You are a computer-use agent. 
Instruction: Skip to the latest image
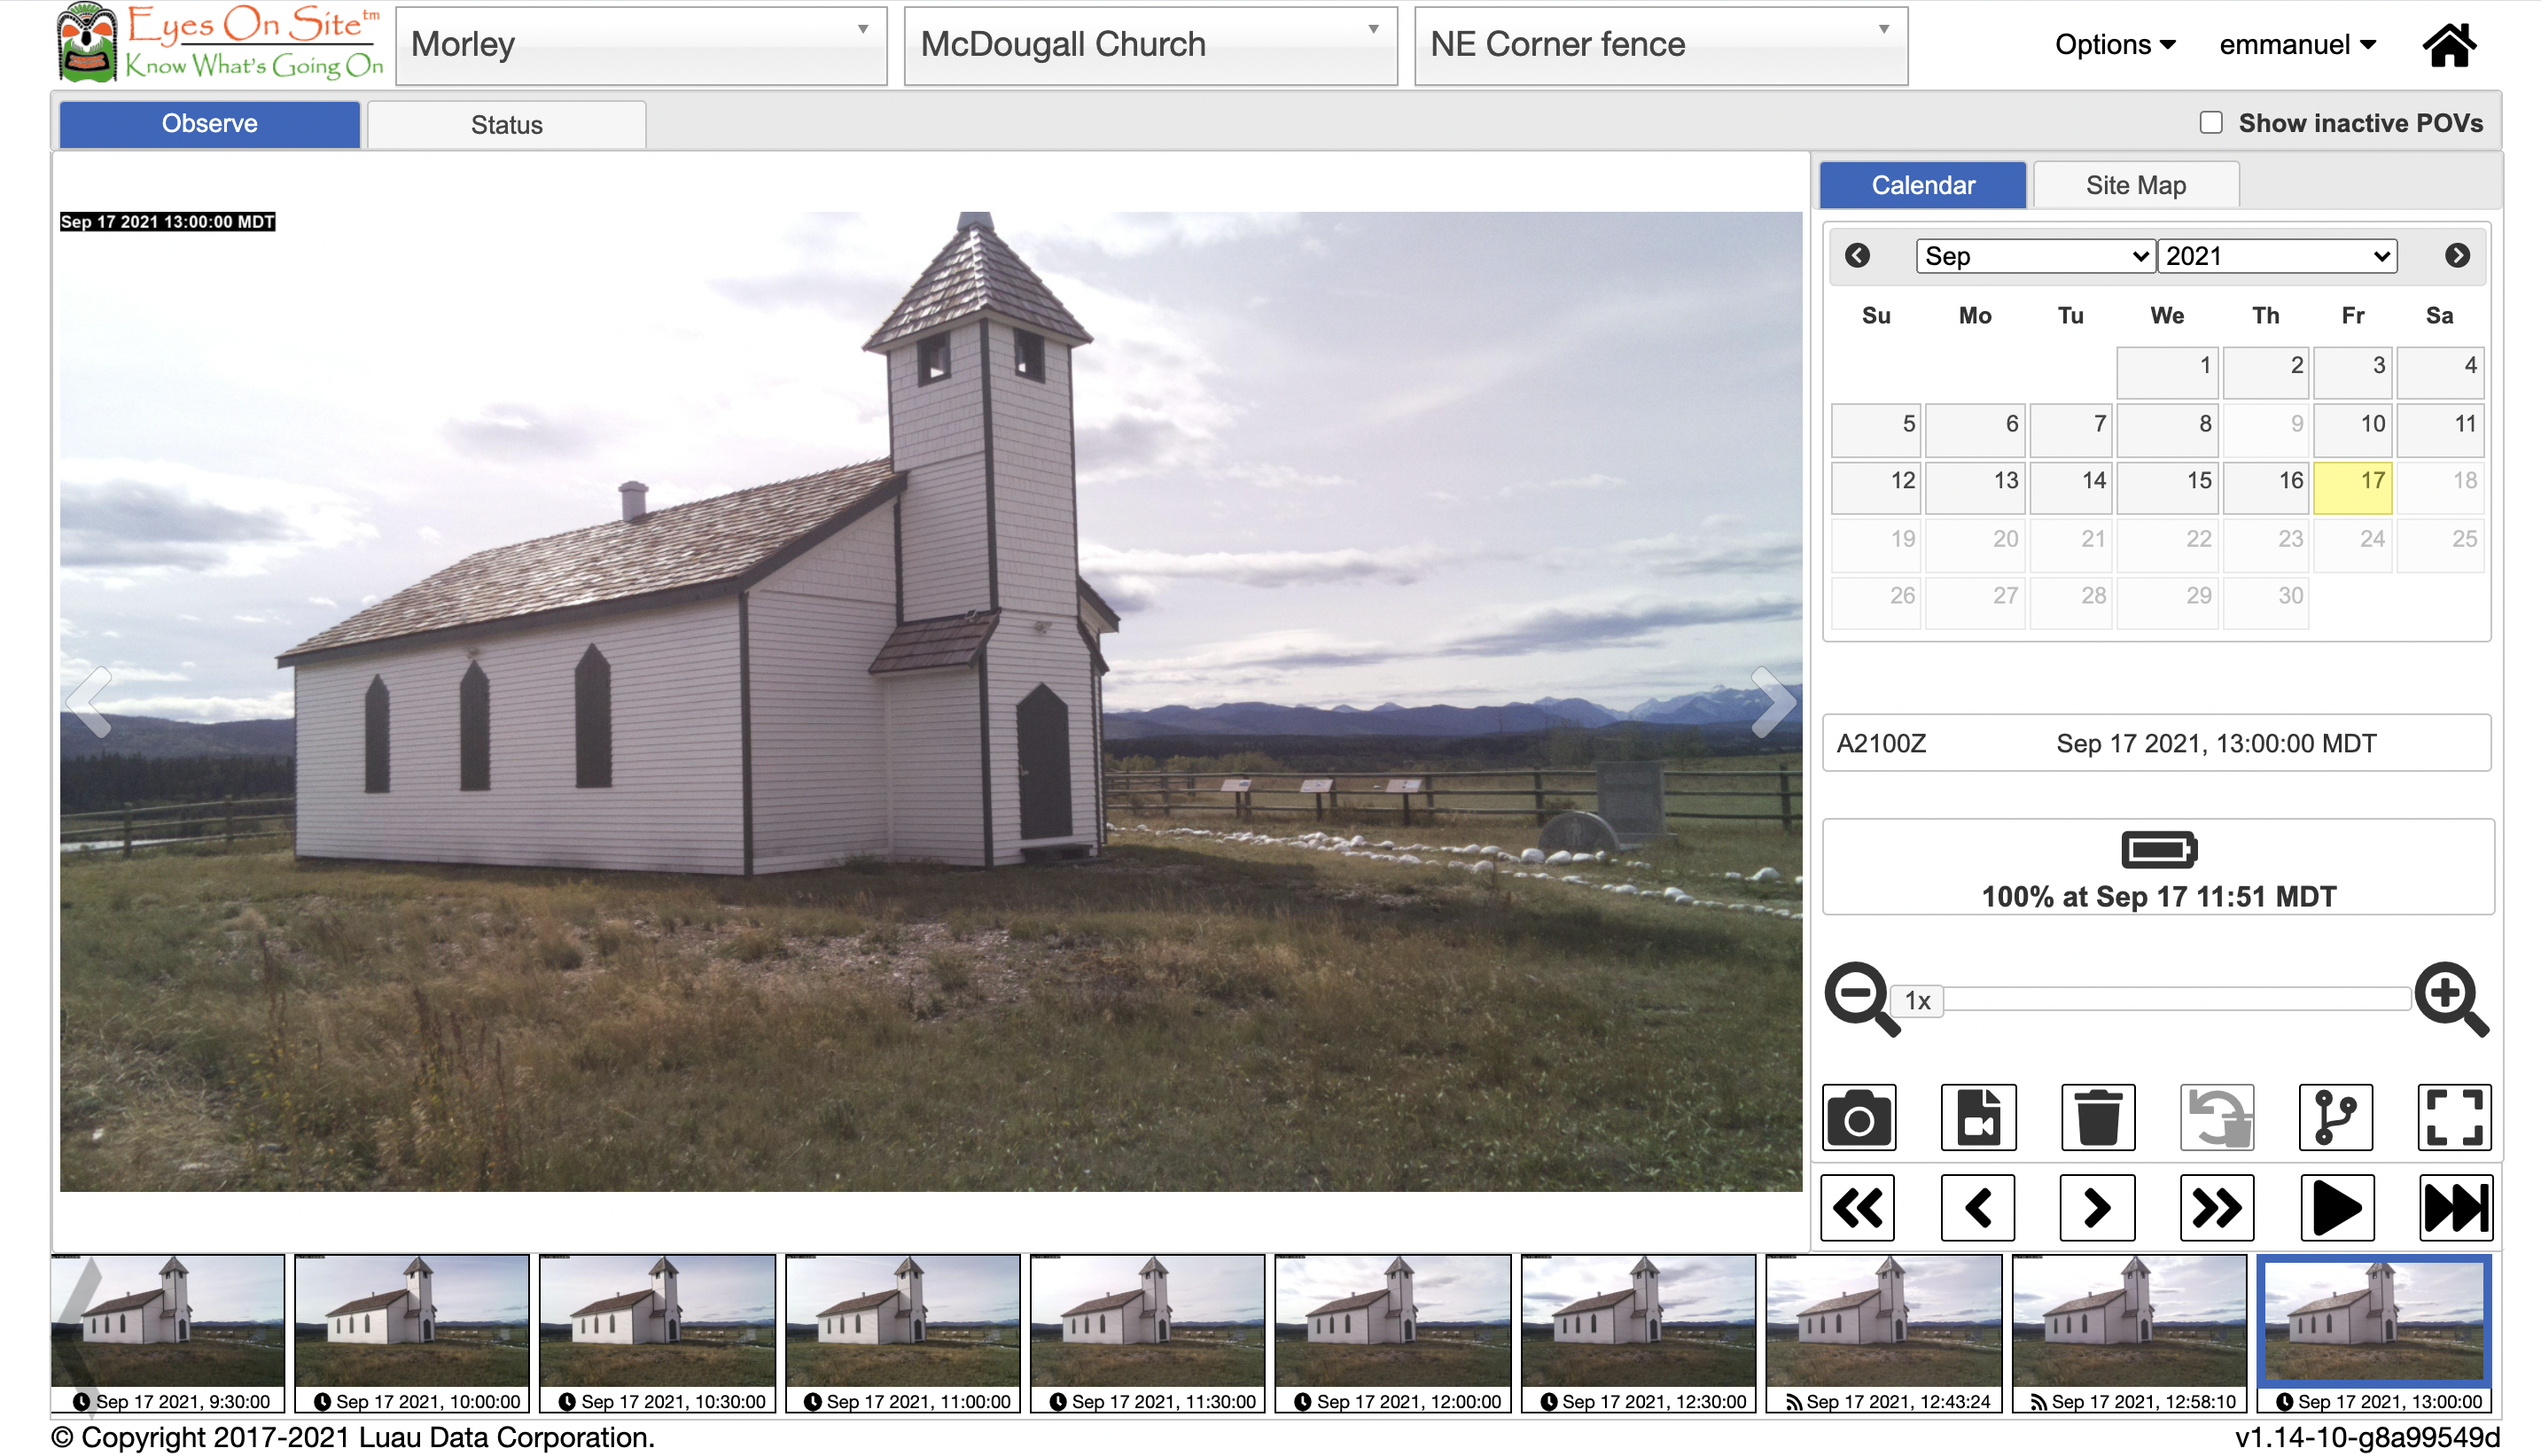pos(2454,1208)
